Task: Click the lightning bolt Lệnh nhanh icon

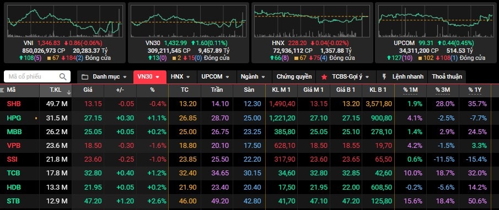Action: (x=384, y=77)
